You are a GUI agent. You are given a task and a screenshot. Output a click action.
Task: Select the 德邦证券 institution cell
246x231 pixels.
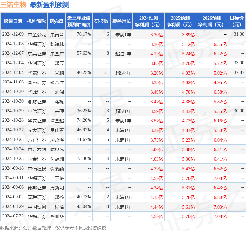(x=37, y=187)
